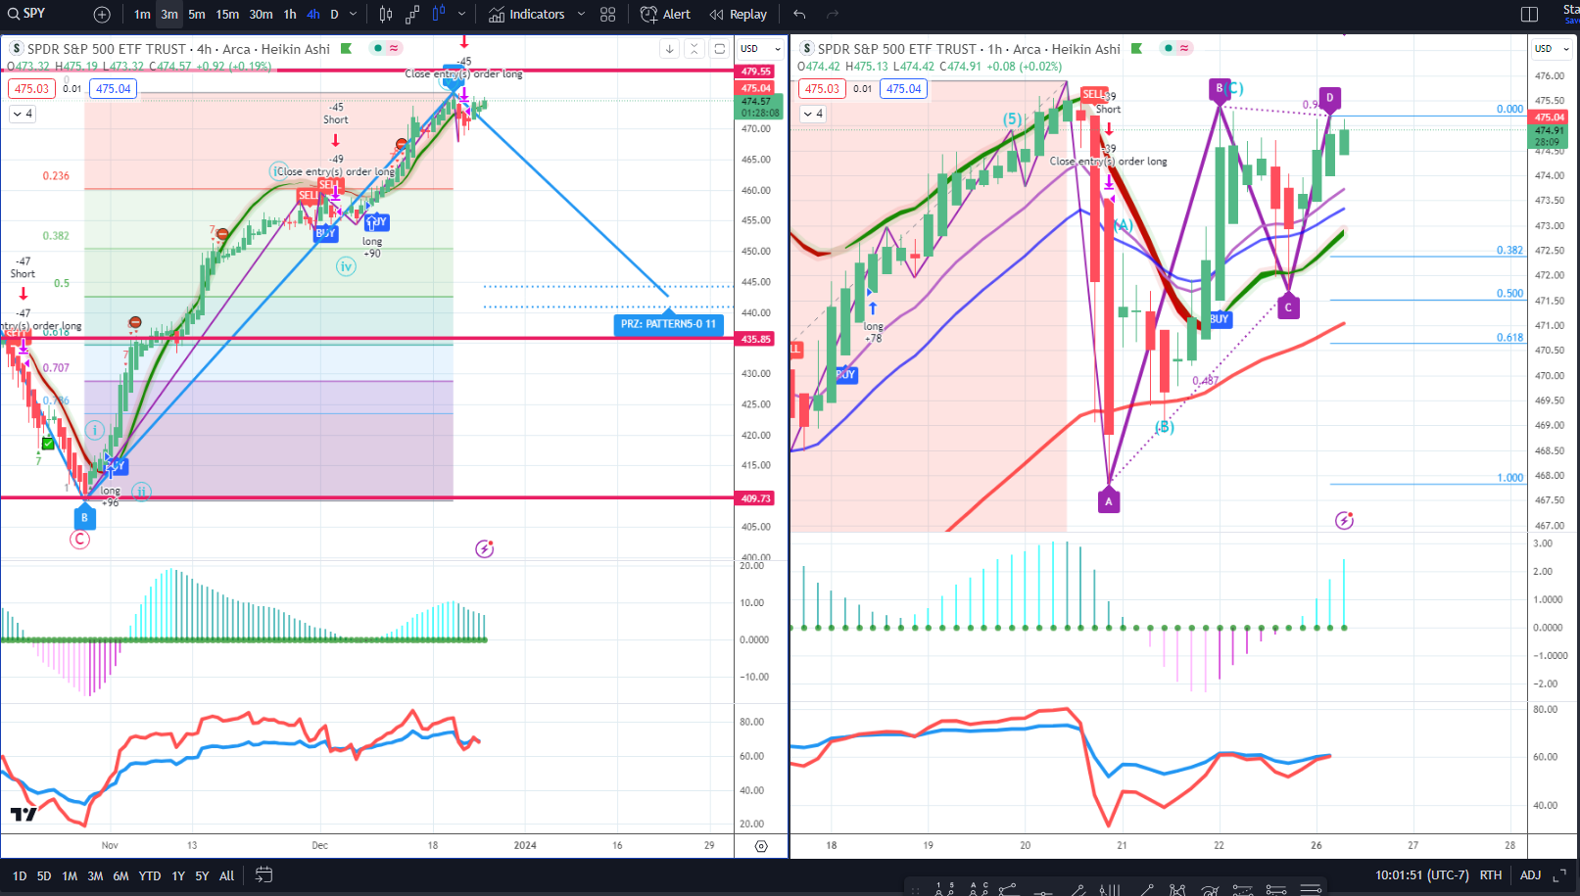Expand the timeframe list dropdown arrow
The width and height of the screenshot is (1580, 896).
pos(354,14)
